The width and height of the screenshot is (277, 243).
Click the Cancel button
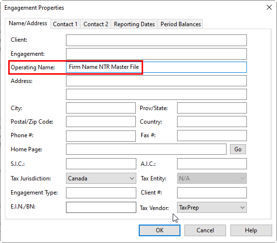[205, 230]
